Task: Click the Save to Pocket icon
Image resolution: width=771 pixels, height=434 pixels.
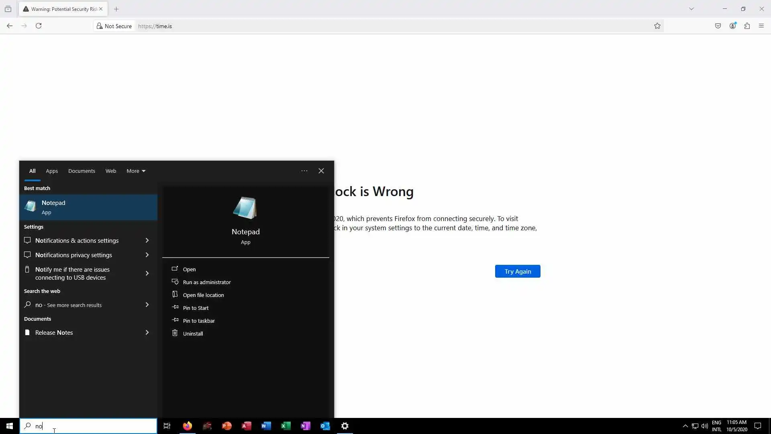Action: point(718,26)
